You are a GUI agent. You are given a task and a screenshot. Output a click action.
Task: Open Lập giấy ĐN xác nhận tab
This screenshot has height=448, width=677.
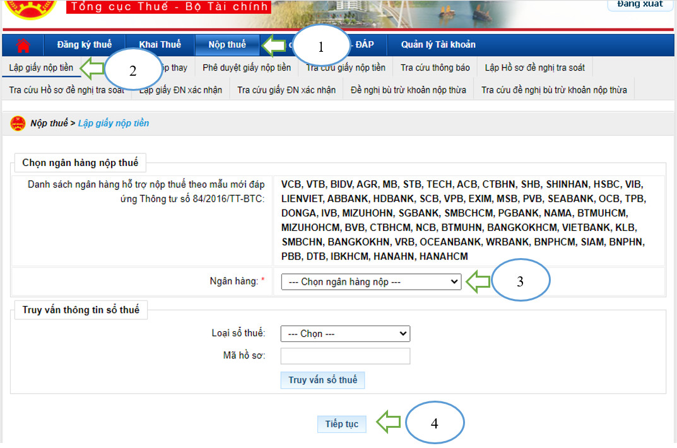coord(180,90)
